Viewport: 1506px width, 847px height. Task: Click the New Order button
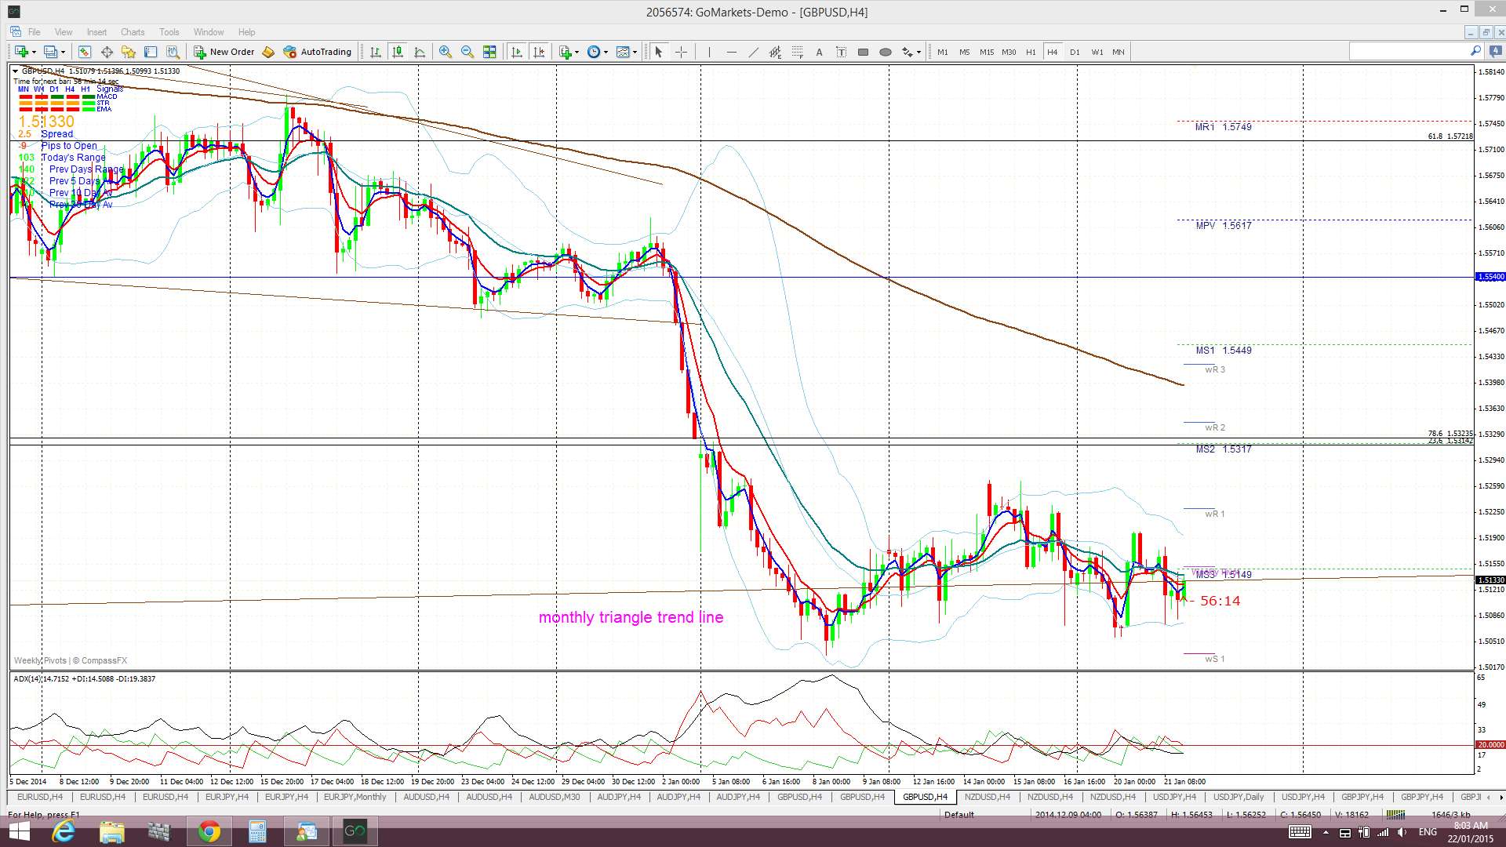(224, 52)
